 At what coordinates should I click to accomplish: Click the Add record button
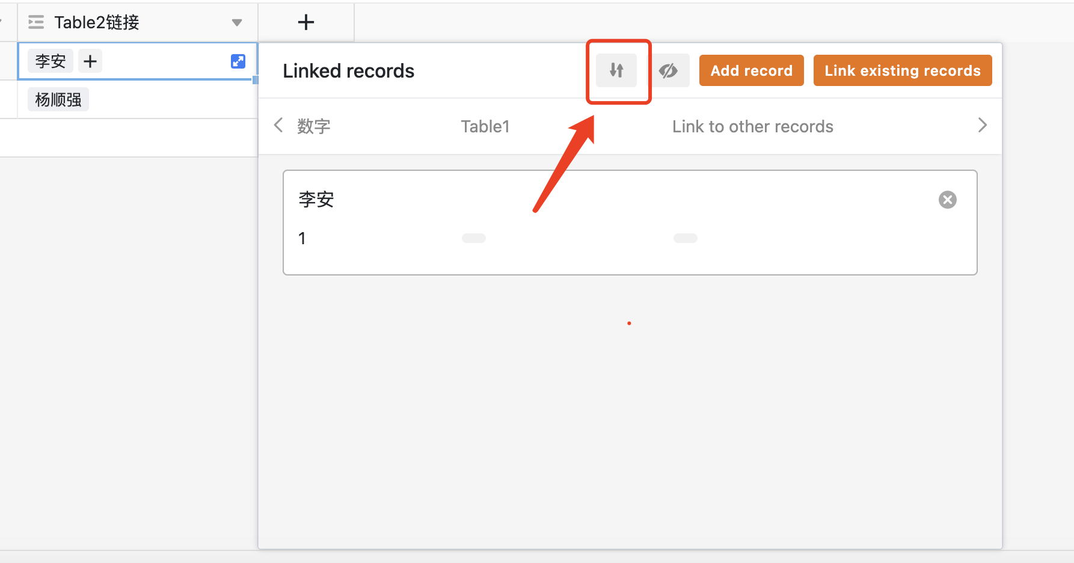[x=751, y=70]
